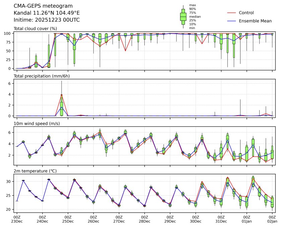Click the Initime 20251223 00UTC text

pyautogui.click(x=47, y=20)
